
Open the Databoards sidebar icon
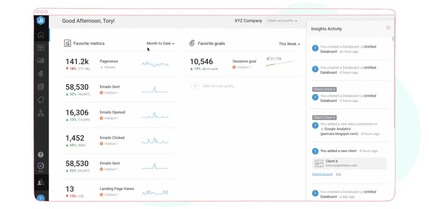[41, 61]
